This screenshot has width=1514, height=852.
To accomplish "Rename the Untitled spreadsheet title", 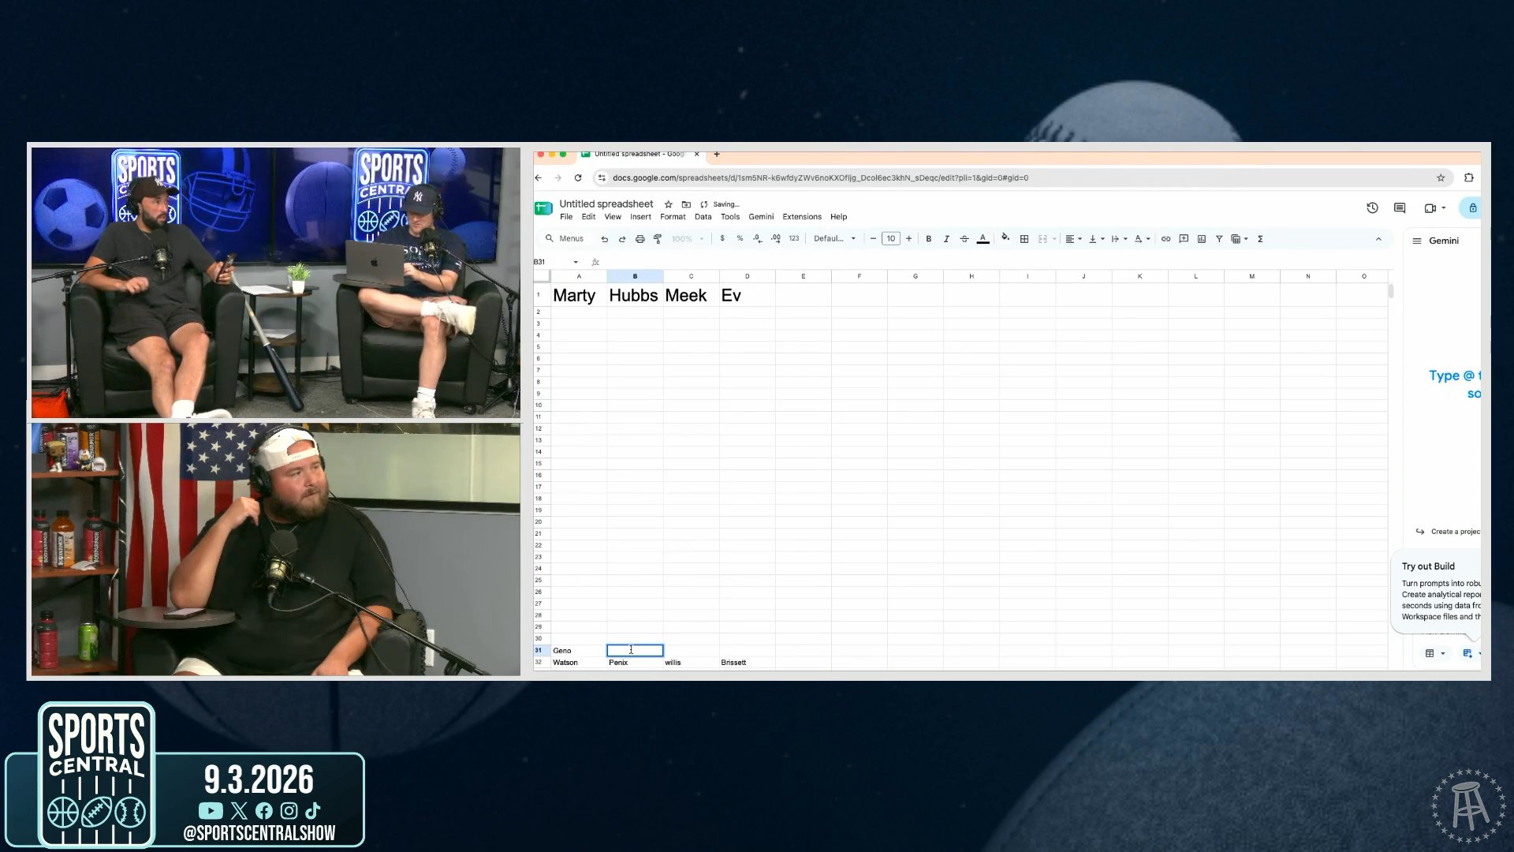I will (606, 204).
